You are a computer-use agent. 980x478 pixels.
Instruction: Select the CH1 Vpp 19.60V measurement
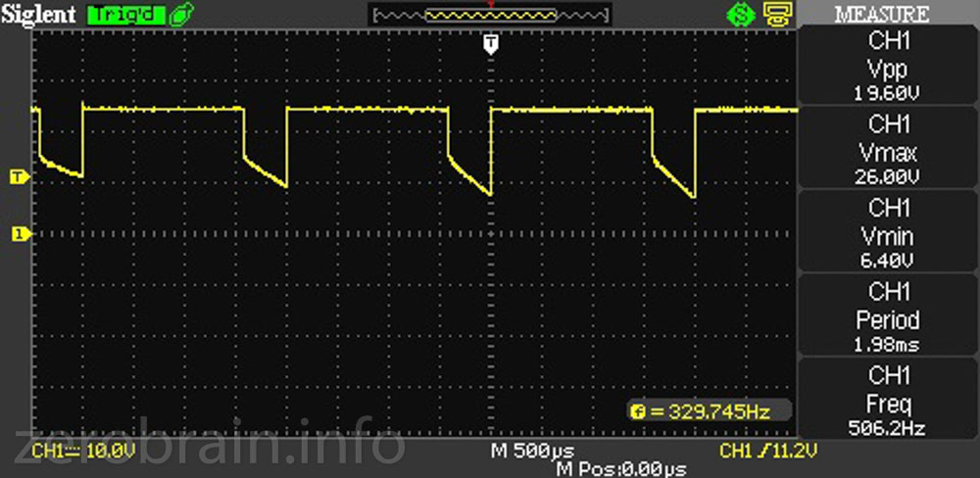point(890,67)
